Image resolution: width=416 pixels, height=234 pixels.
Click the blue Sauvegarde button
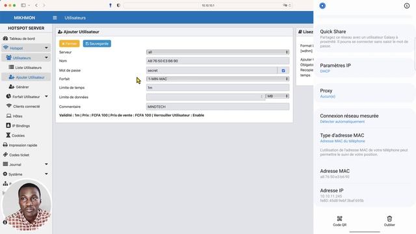pyautogui.click(x=97, y=44)
